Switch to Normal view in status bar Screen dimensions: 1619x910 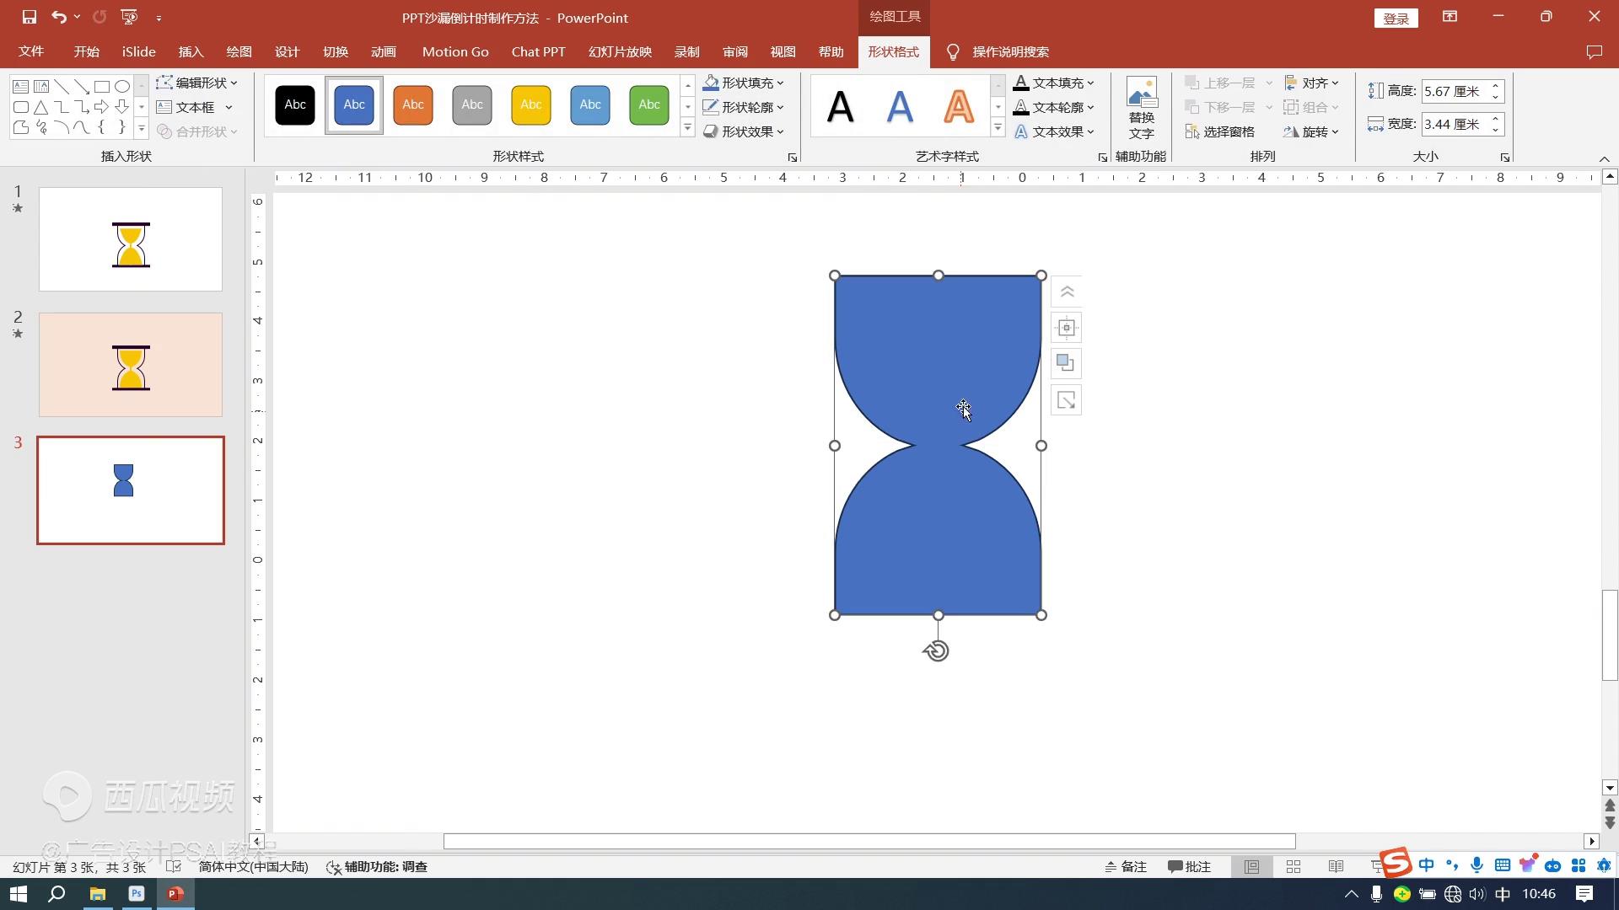[x=1251, y=867]
